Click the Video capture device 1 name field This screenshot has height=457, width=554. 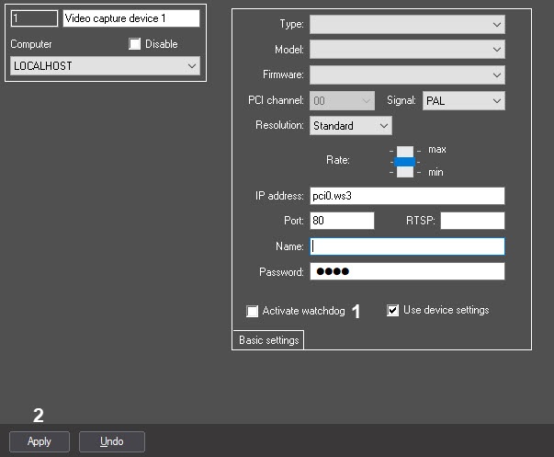pos(130,18)
